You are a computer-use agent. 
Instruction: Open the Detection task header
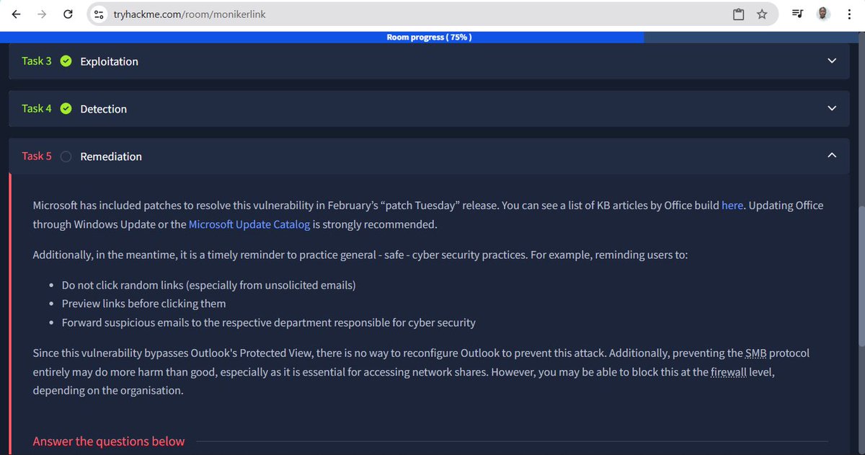click(429, 109)
